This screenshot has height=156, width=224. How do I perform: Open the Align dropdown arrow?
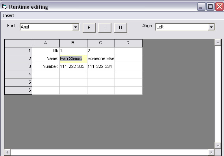tap(211, 27)
